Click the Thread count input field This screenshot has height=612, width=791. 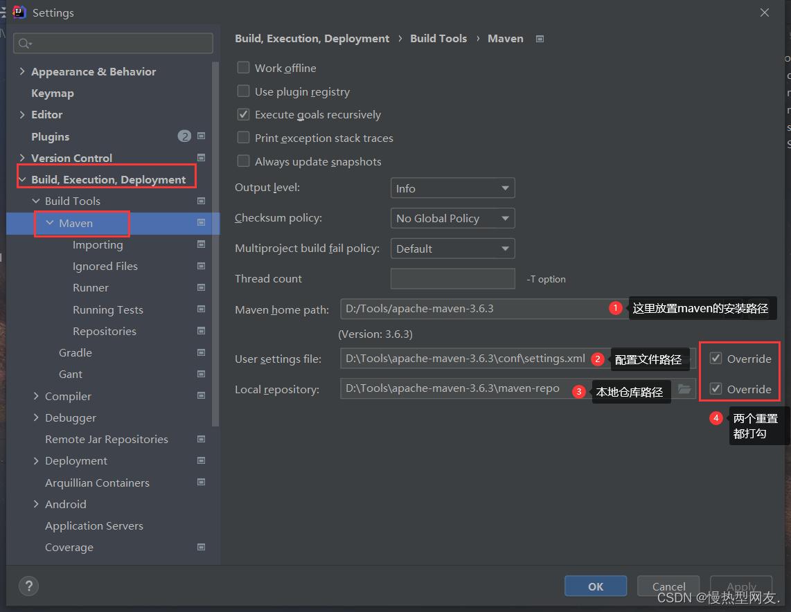(452, 279)
